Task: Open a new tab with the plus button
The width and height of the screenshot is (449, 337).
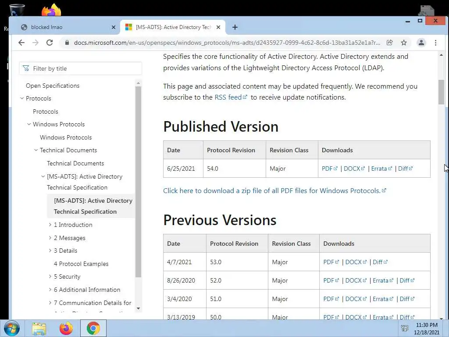Action: (x=235, y=27)
